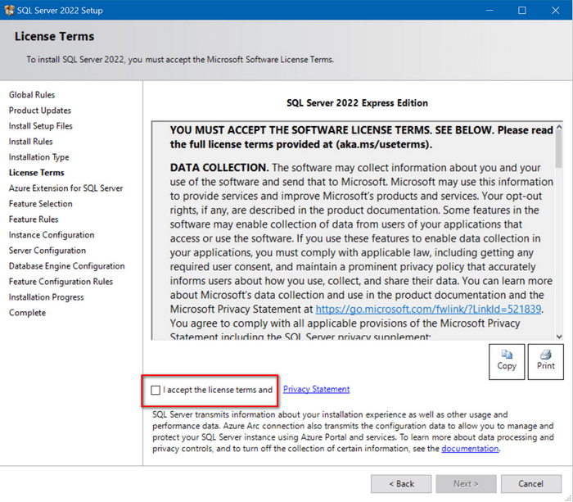The width and height of the screenshot is (573, 502).
Task: Select Global Rules in the setup steps
Action: click(x=32, y=95)
